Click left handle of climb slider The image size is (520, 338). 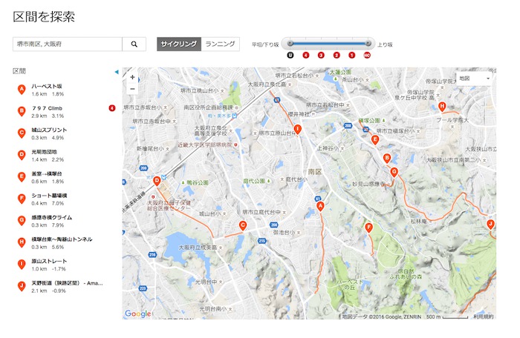click(x=290, y=44)
